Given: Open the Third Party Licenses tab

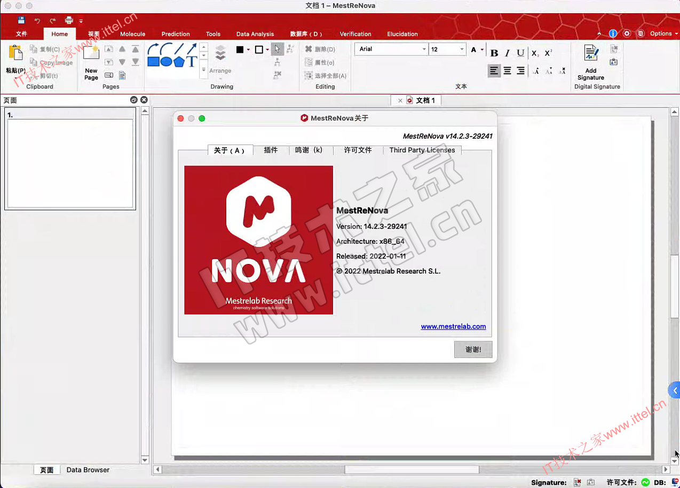Looking at the screenshot, I should [422, 150].
